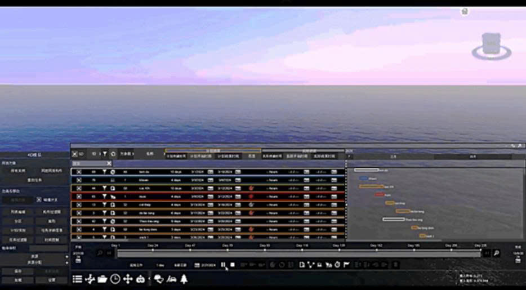This screenshot has height=290, width=526.
Task: Expand the 资源 dropdown plus in left panel
Action: [x=67, y=257]
